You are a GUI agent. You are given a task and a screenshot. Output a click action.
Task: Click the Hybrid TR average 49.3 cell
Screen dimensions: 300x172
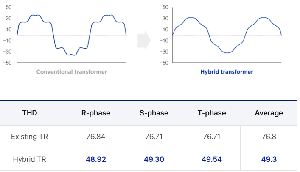[x=269, y=159]
